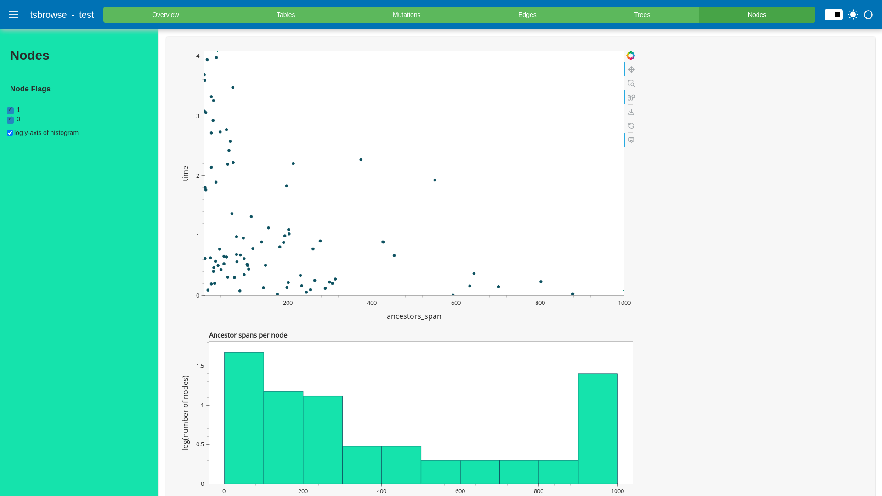Toggle the Hover tooltip tool

(x=631, y=140)
